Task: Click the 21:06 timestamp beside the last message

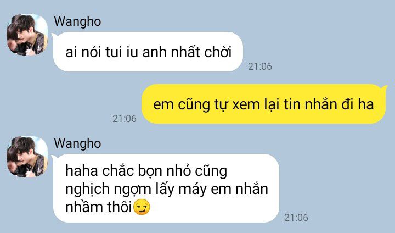Action: (296, 218)
